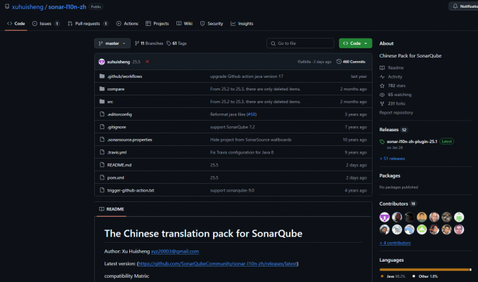Viewport: 478px width, 282px height.
Task: Open commit message 'upgrade Github action java version 17'
Action: coord(246,76)
